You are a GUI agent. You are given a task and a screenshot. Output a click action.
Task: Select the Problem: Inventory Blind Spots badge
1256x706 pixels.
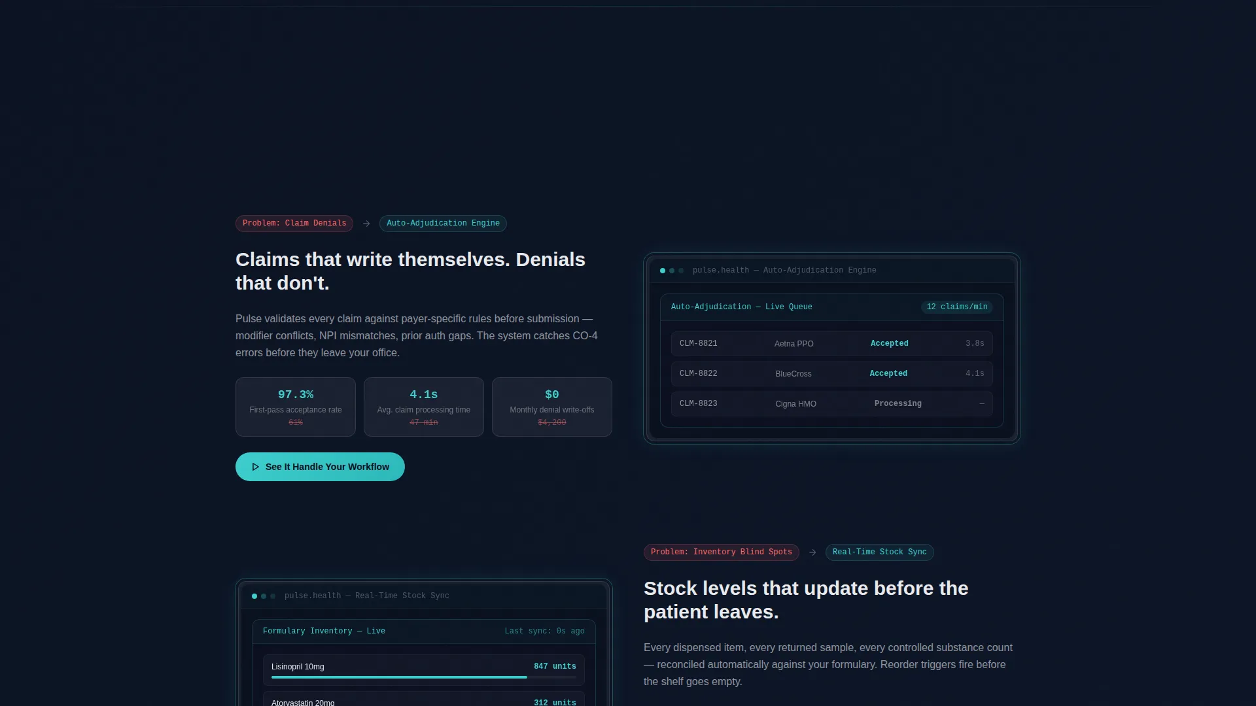click(721, 552)
